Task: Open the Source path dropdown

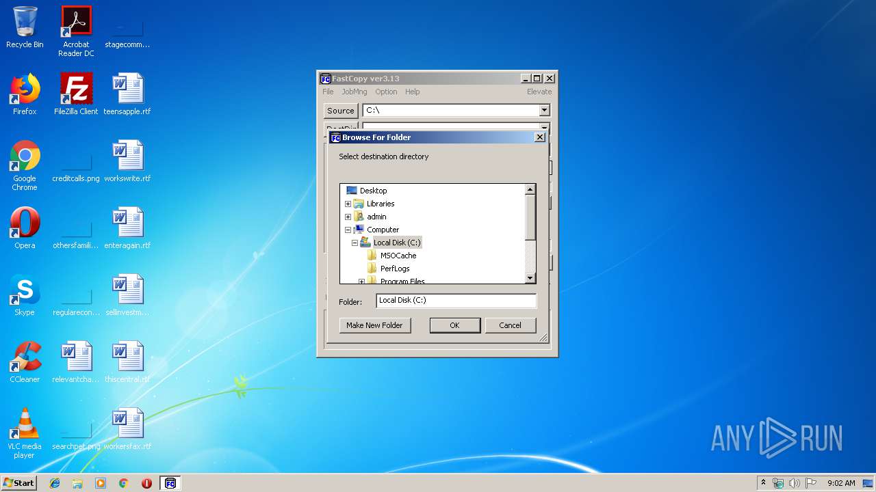Action: [x=544, y=110]
